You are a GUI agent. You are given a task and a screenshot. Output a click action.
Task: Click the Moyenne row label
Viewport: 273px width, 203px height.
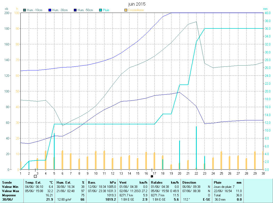pyautogui.click(x=9, y=195)
